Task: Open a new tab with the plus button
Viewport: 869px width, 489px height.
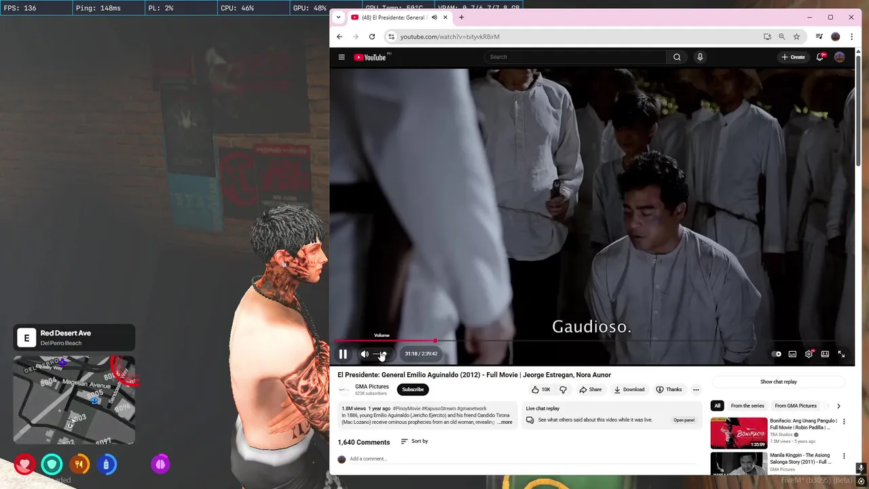Action: [462, 18]
